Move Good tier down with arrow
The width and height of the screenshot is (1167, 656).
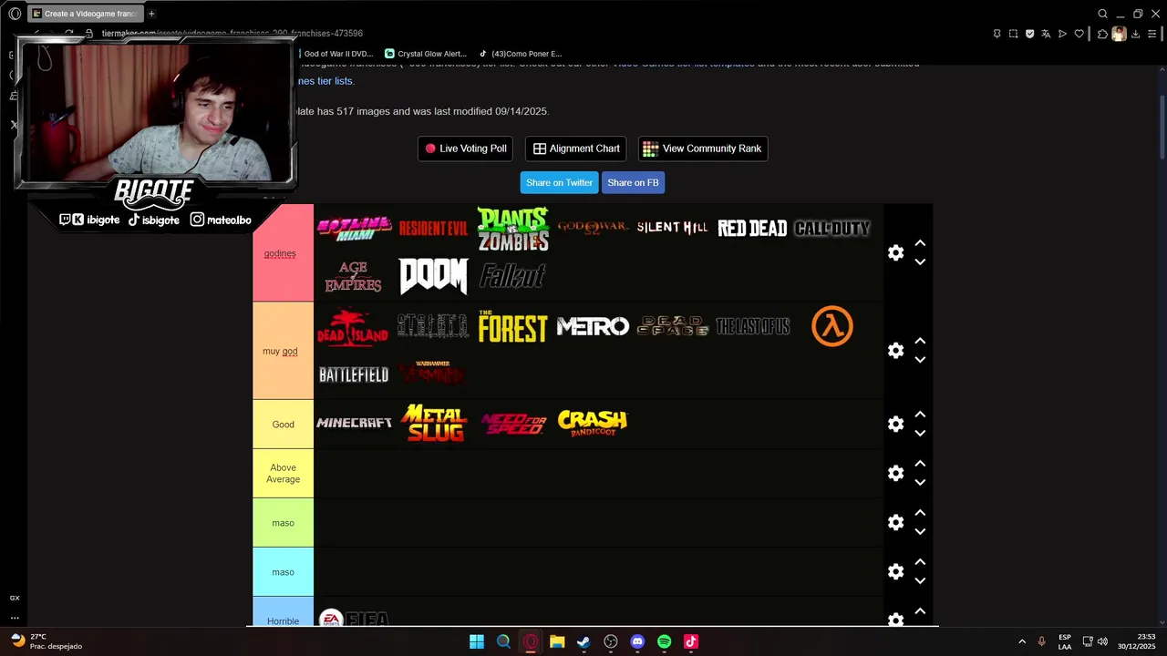920,433
